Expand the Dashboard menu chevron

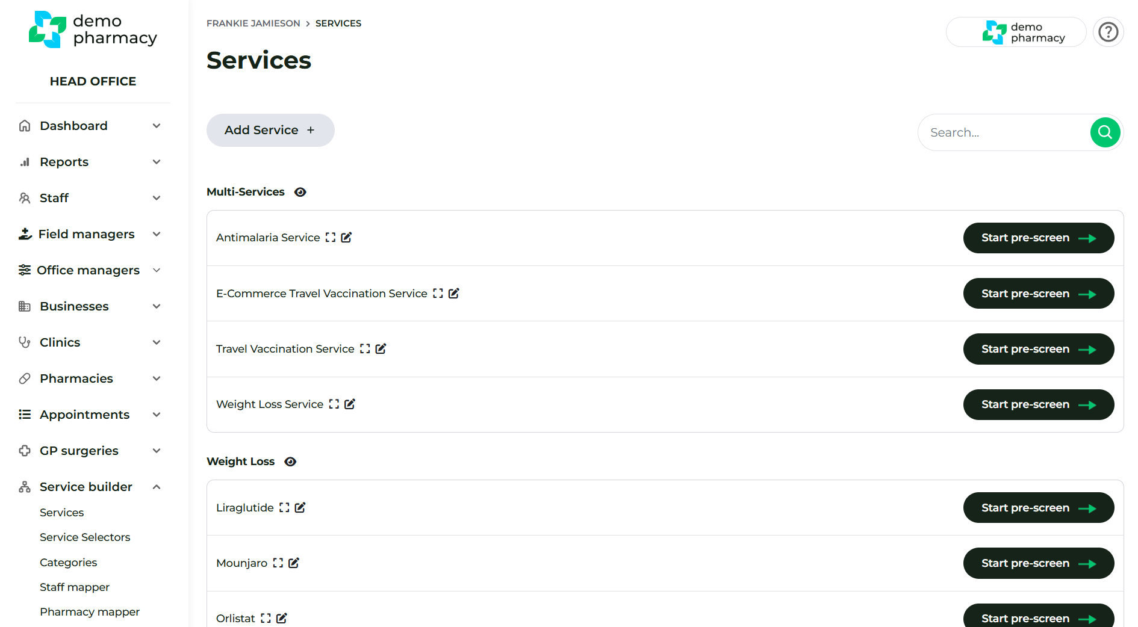(157, 126)
